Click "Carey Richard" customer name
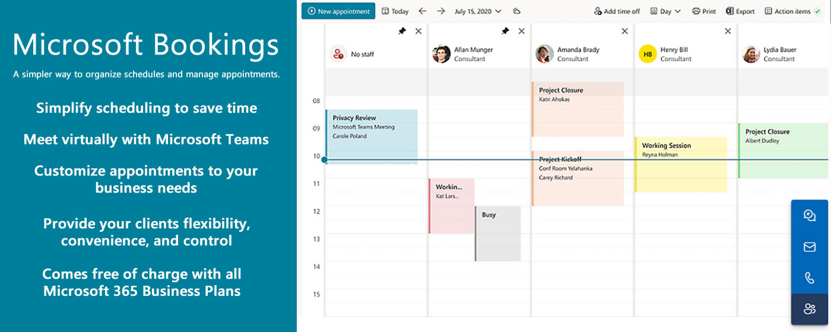Viewport: 831px width, 332px height. [556, 178]
